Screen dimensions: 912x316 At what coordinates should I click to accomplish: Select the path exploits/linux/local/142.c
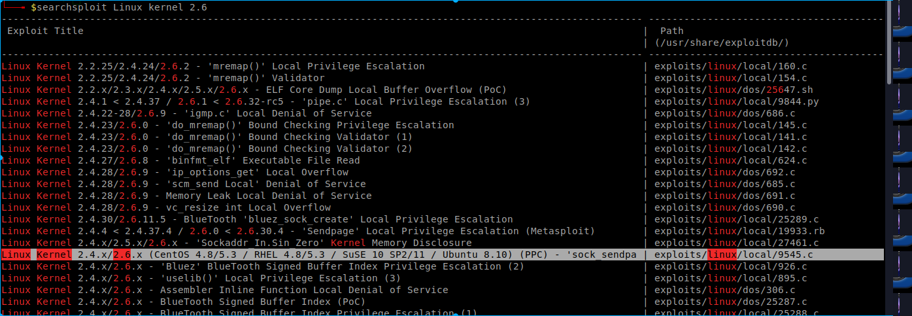tap(731, 149)
